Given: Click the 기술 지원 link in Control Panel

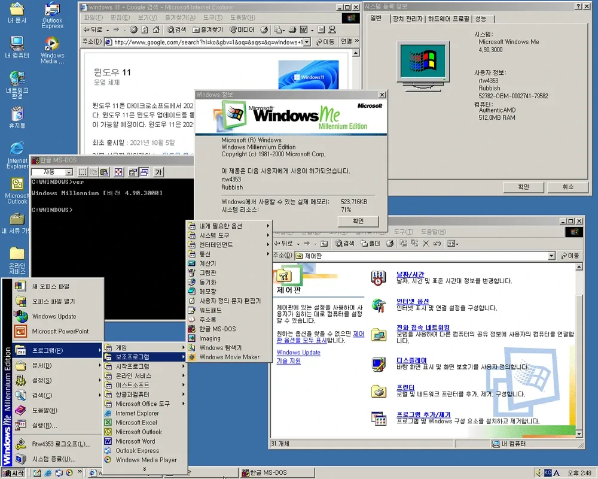Looking at the screenshot, I should tap(288, 360).
